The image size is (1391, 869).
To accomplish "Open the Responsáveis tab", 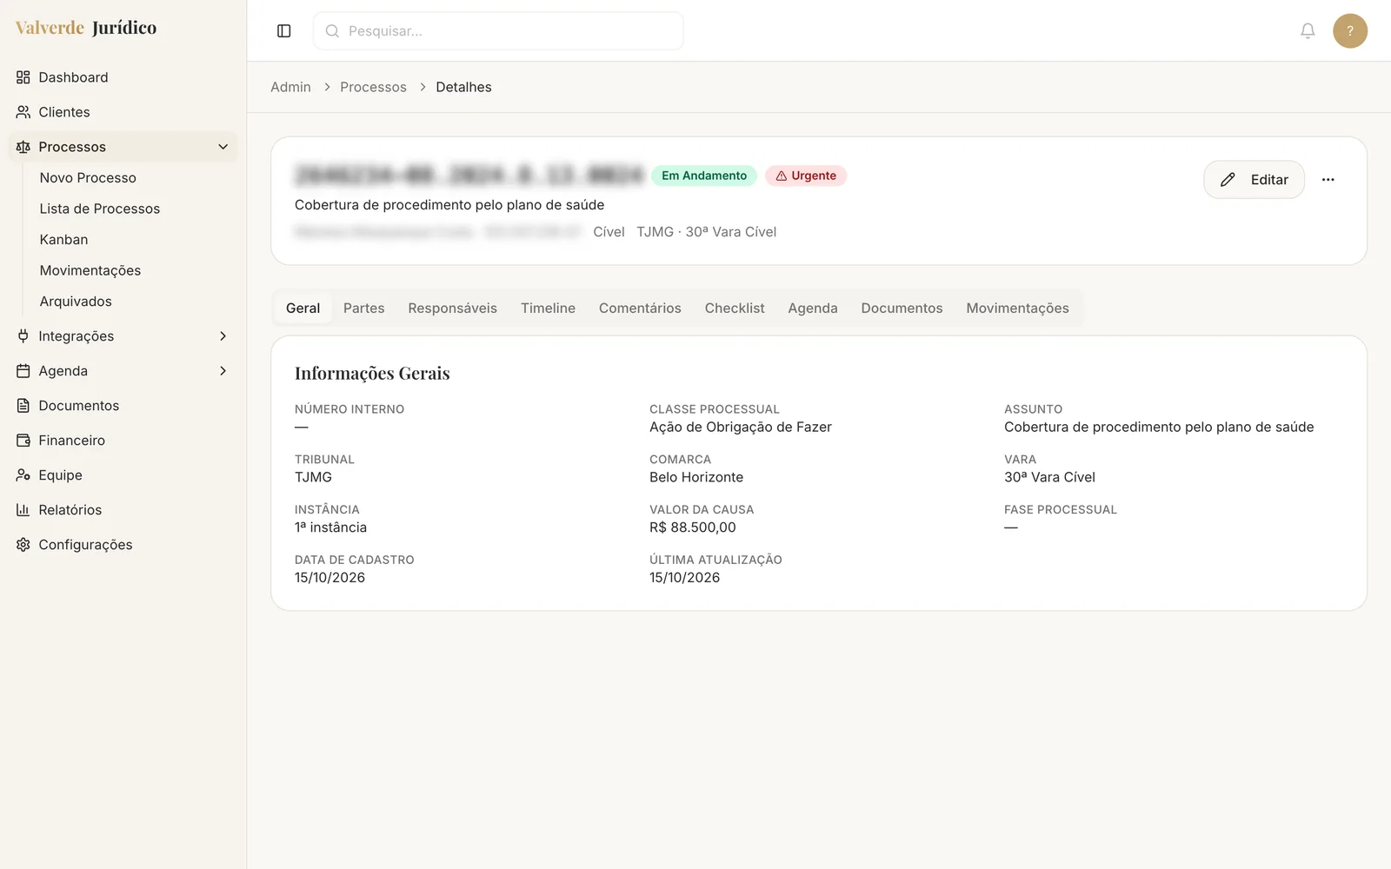I will point(452,308).
